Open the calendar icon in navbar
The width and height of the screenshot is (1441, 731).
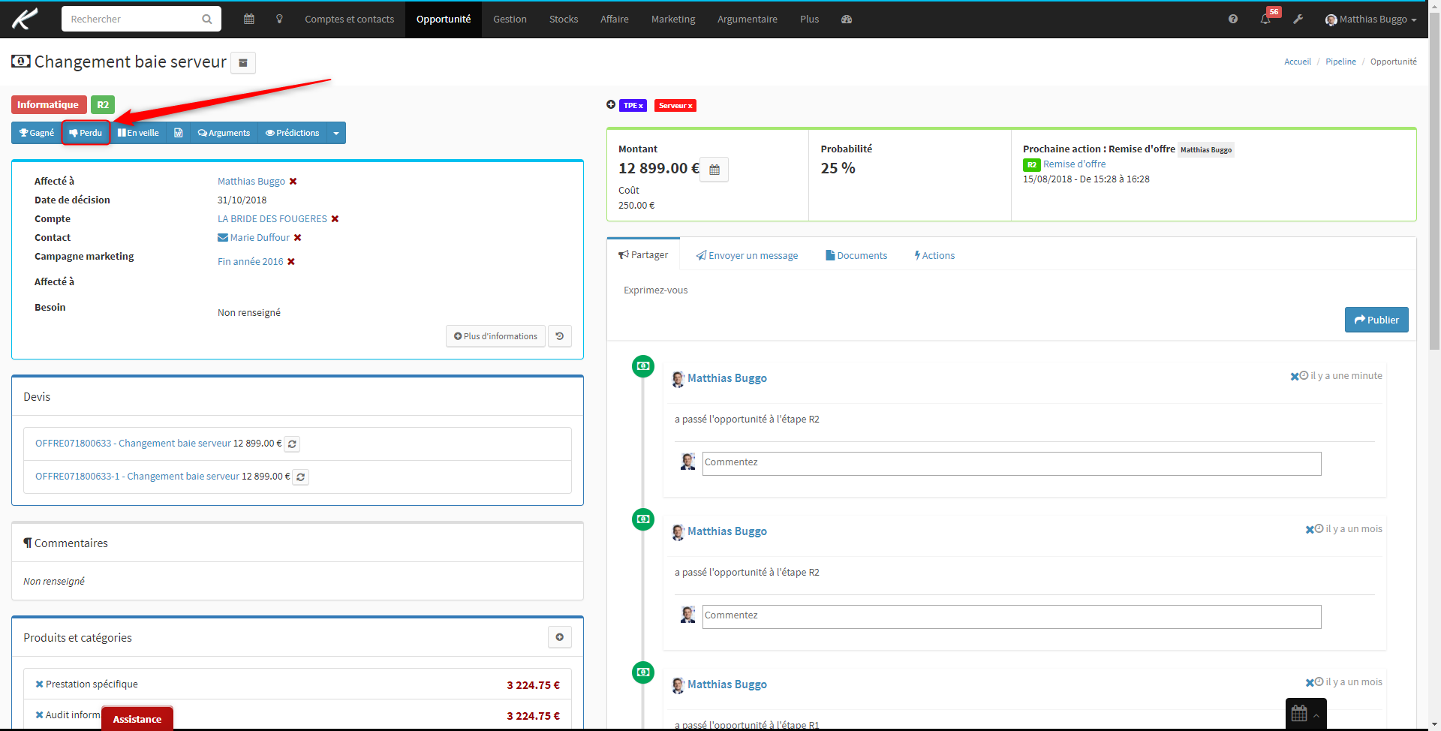click(x=249, y=19)
